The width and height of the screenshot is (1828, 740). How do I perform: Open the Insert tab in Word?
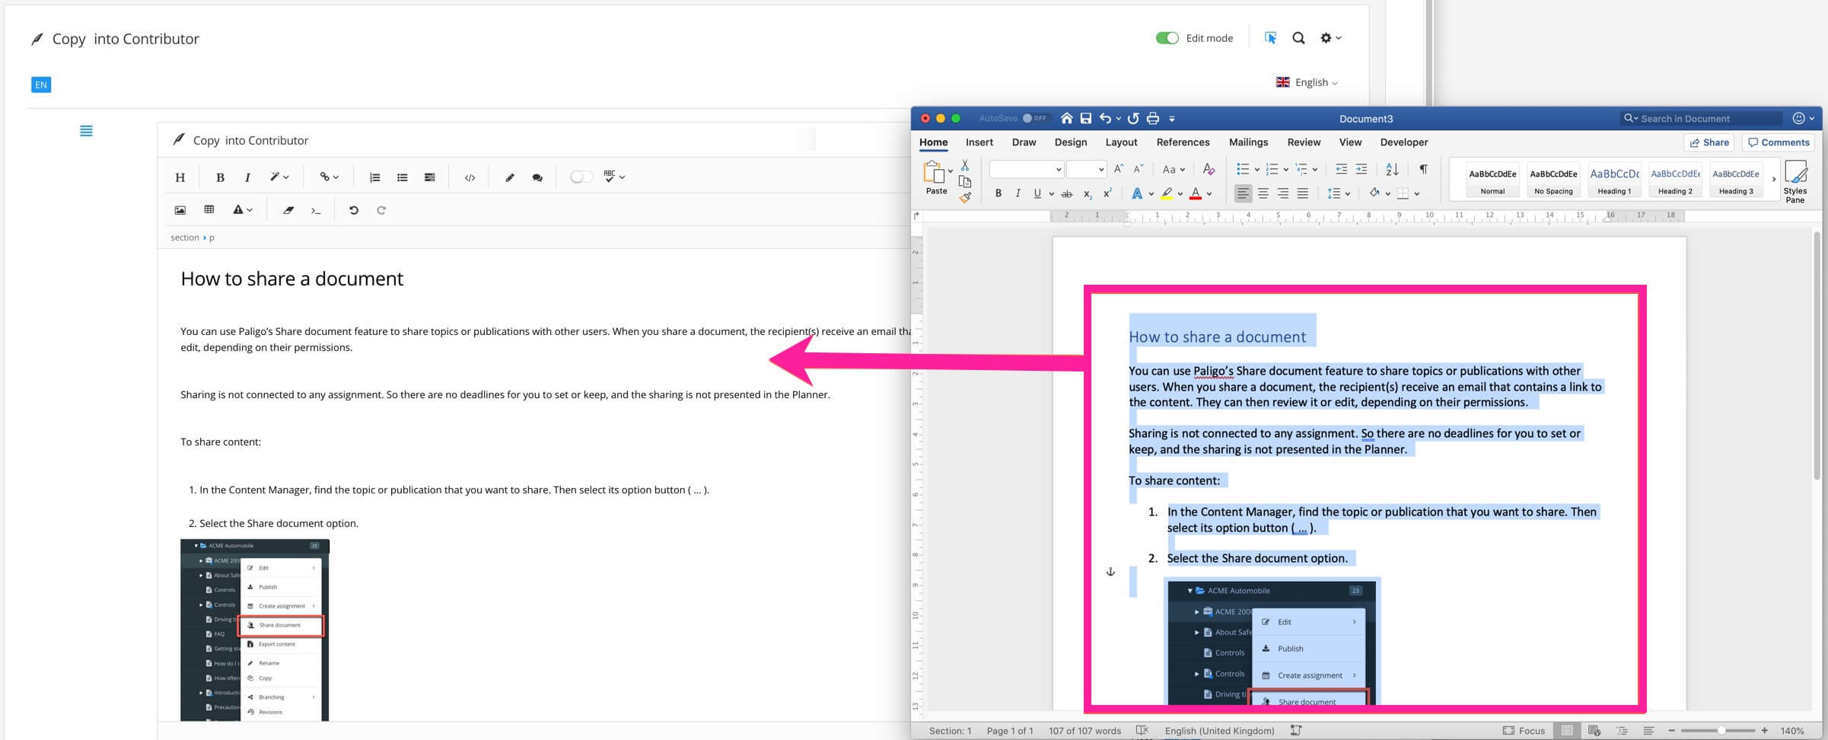979,142
